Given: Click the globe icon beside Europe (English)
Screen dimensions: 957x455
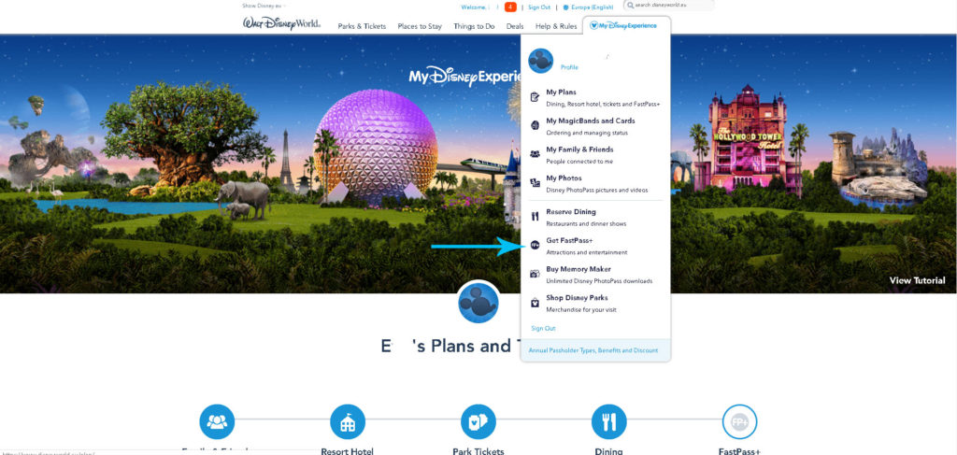Looking at the screenshot, I should 565,7.
